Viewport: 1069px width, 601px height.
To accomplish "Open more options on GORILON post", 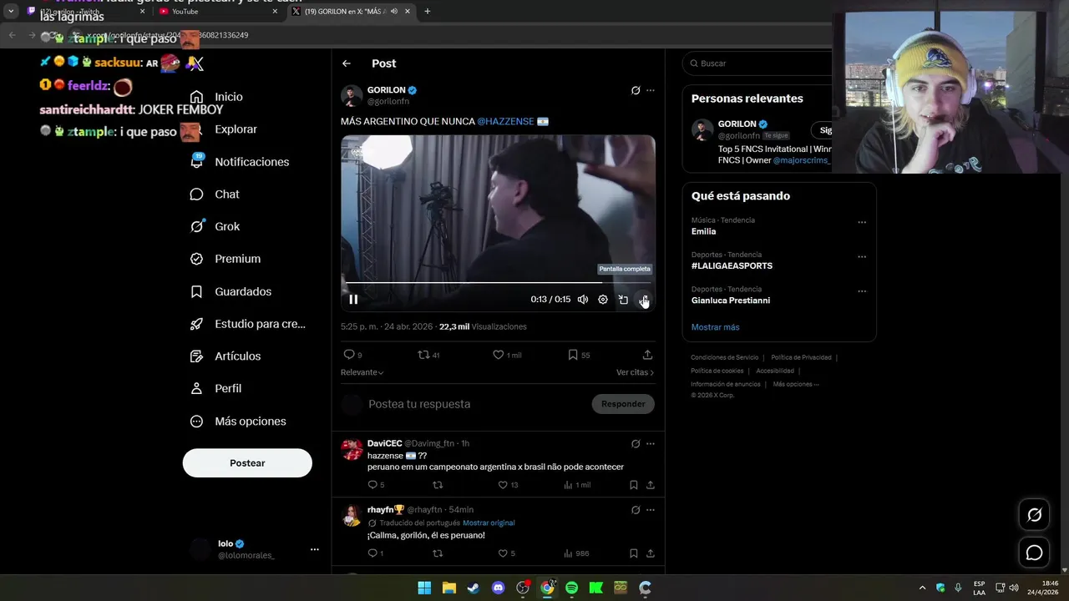I will [651, 90].
